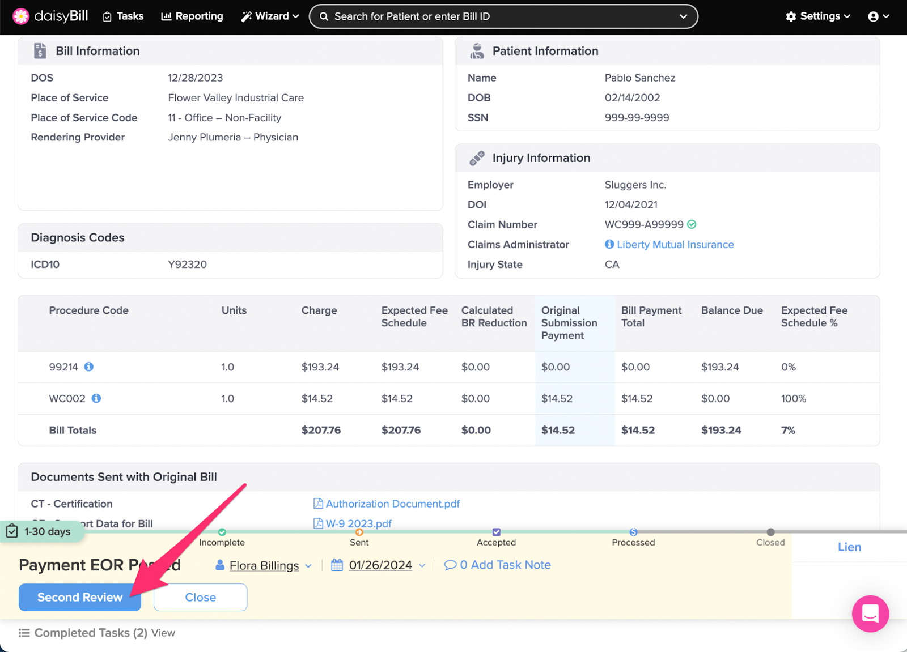Screen dimensions: 907x652
Task: Go to the Tasks menu item
Action: [123, 16]
